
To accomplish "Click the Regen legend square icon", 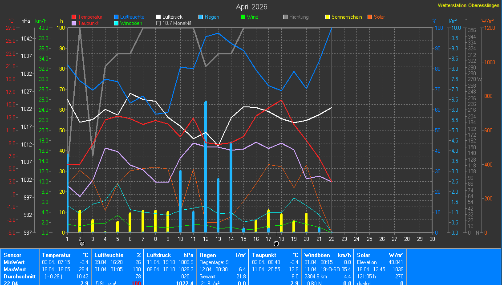I will click(x=201, y=17).
